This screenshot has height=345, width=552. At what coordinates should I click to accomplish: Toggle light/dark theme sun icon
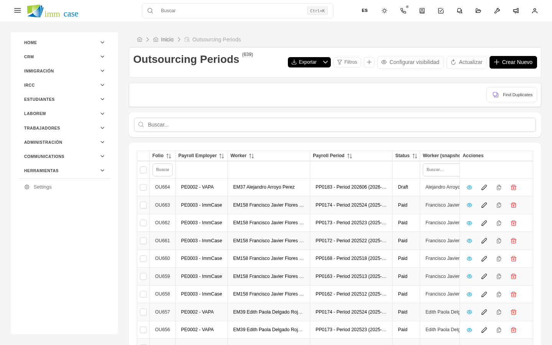[384, 11]
